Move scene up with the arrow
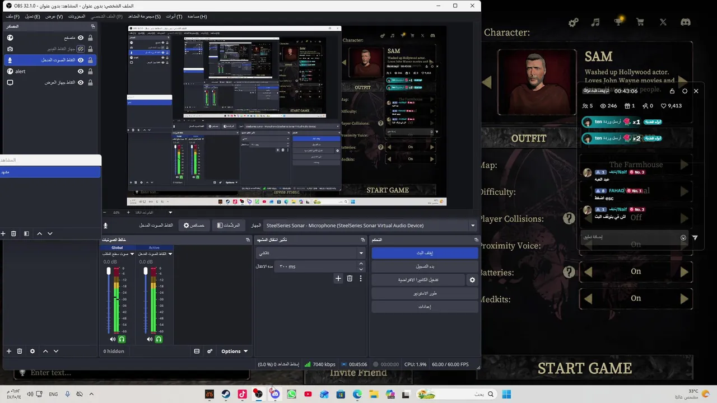Image resolution: width=717 pixels, height=403 pixels. click(39, 233)
